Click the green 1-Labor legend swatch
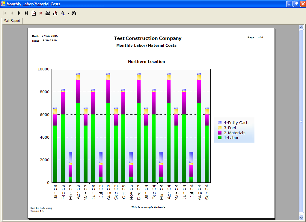The height and width of the screenshot is (222, 306). pyautogui.click(x=219, y=138)
